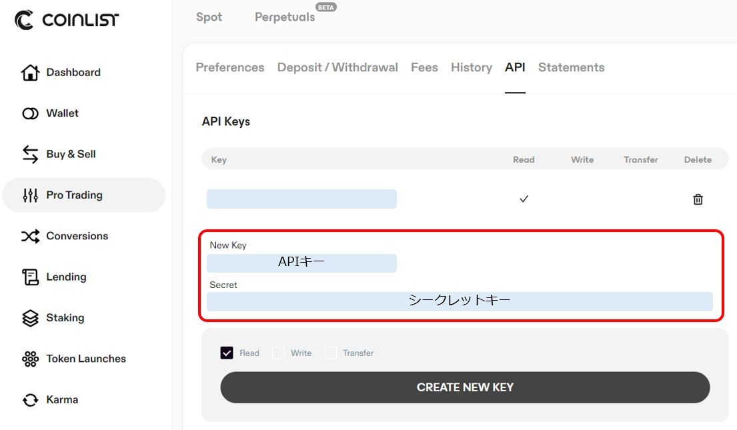Screen dimensions: 737x430
Task: Click the Pro Trading sliders icon
Action: point(30,195)
